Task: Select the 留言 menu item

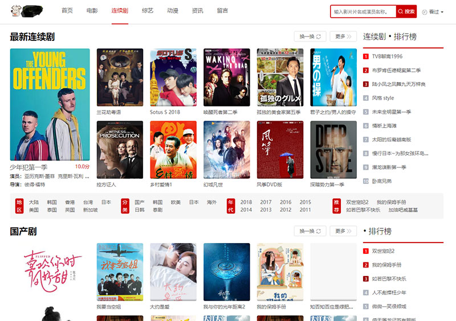Action: (x=223, y=11)
